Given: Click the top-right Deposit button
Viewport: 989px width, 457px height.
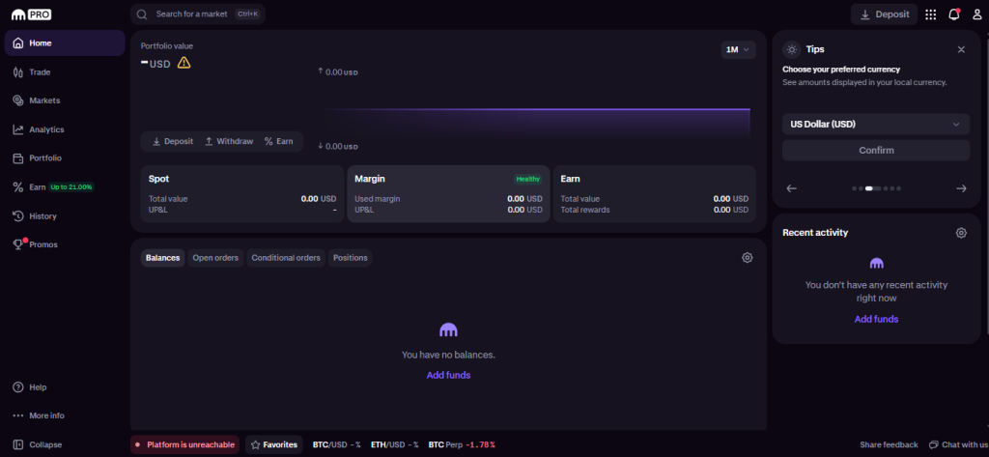Looking at the screenshot, I should click(884, 14).
